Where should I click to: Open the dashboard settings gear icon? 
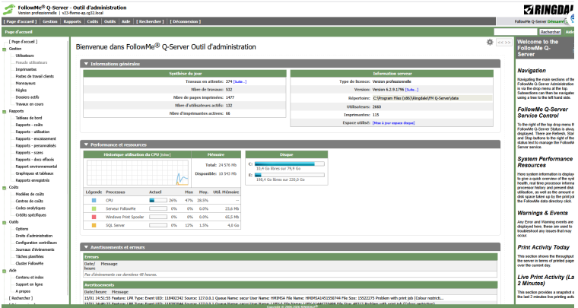click(490, 42)
